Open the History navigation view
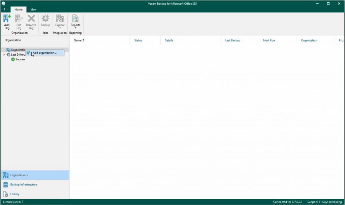Viewport: 345px width, 205px height. coord(35,194)
